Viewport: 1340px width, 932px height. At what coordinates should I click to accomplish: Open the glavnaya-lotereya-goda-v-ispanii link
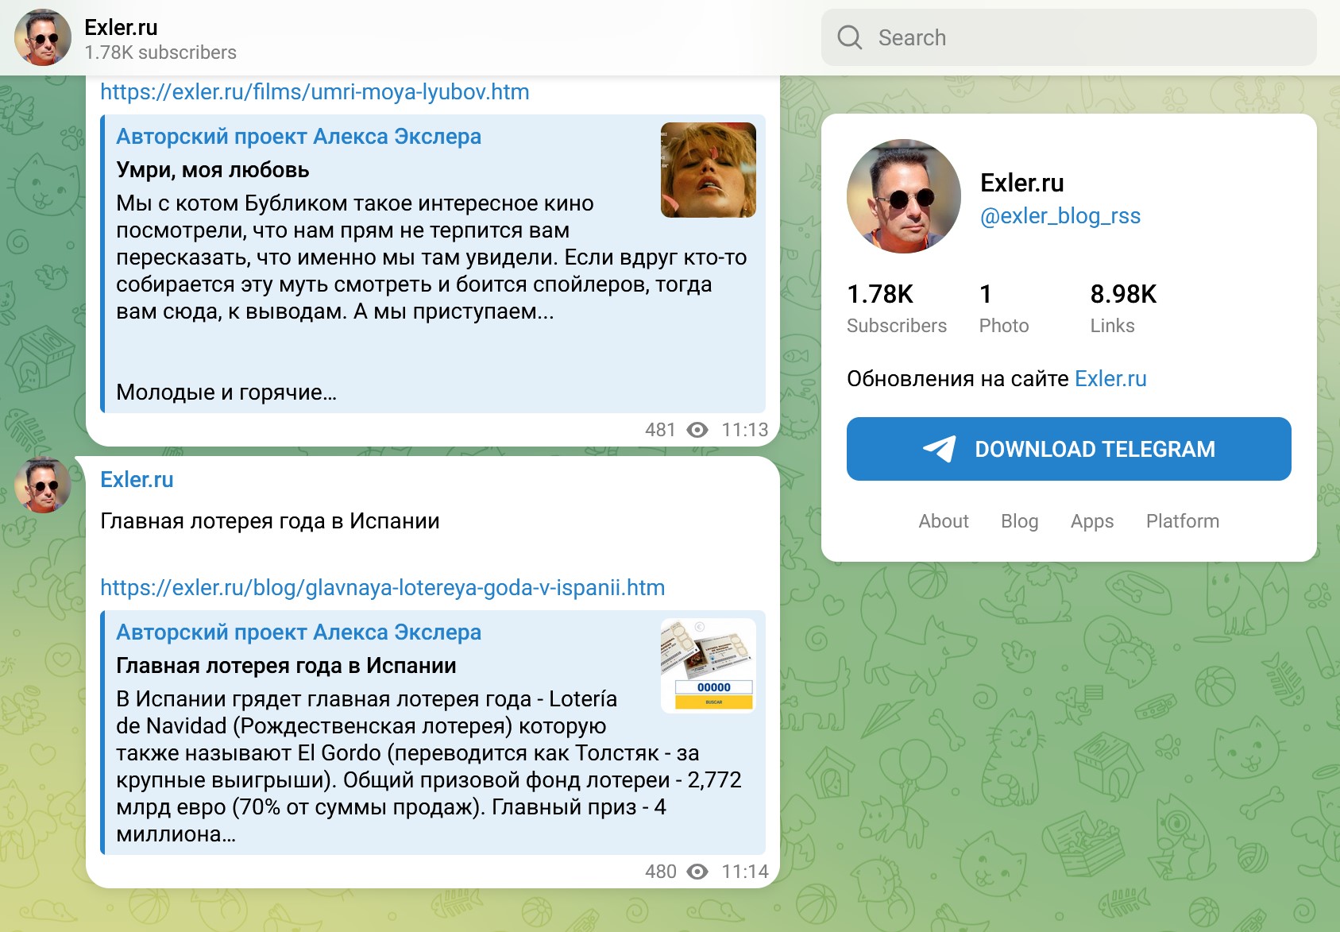(382, 588)
